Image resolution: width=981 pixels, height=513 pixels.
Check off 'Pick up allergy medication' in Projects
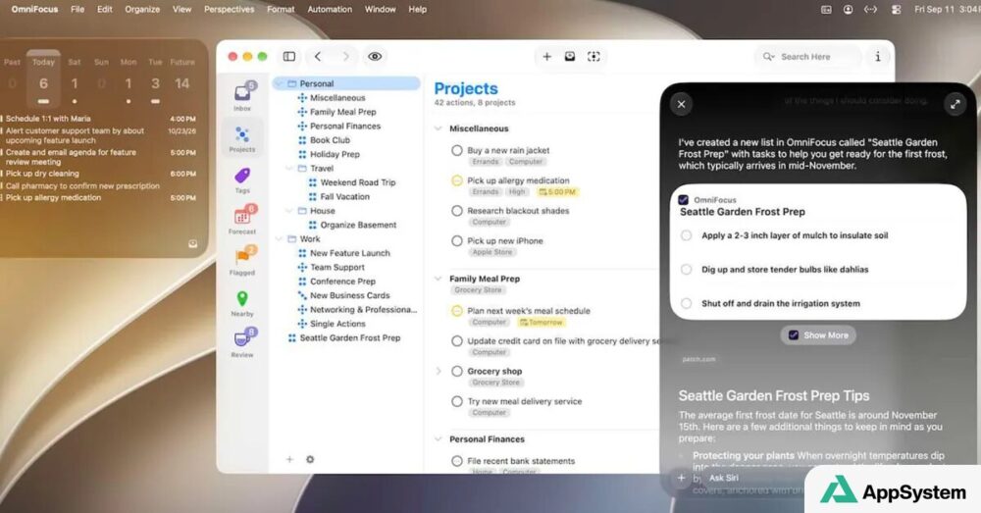point(457,180)
